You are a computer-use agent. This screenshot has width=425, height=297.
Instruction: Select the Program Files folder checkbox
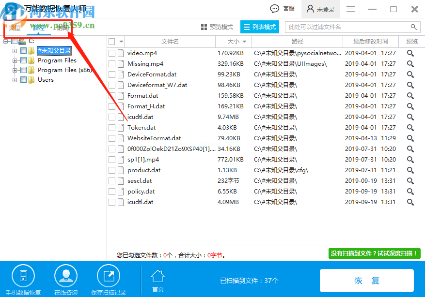point(23,60)
